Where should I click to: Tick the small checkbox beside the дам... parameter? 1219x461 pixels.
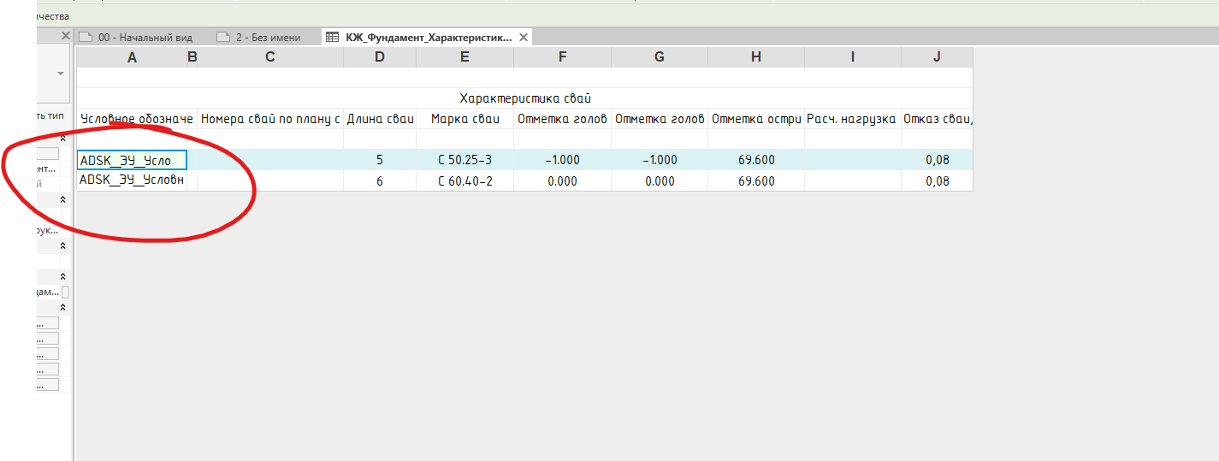(65, 292)
